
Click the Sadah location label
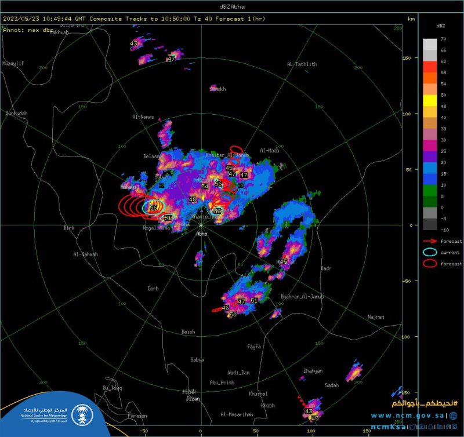click(x=332, y=385)
